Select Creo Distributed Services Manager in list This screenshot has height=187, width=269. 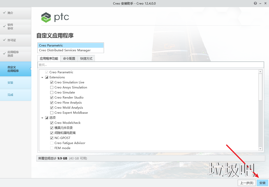pyautogui.click(x=65, y=50)
